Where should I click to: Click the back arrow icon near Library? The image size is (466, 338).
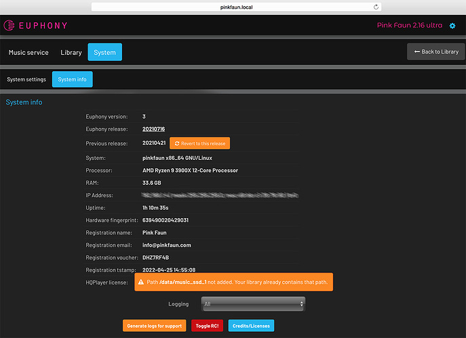coord(417,51)
